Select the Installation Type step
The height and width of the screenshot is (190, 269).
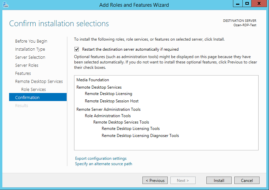[30, 49]
